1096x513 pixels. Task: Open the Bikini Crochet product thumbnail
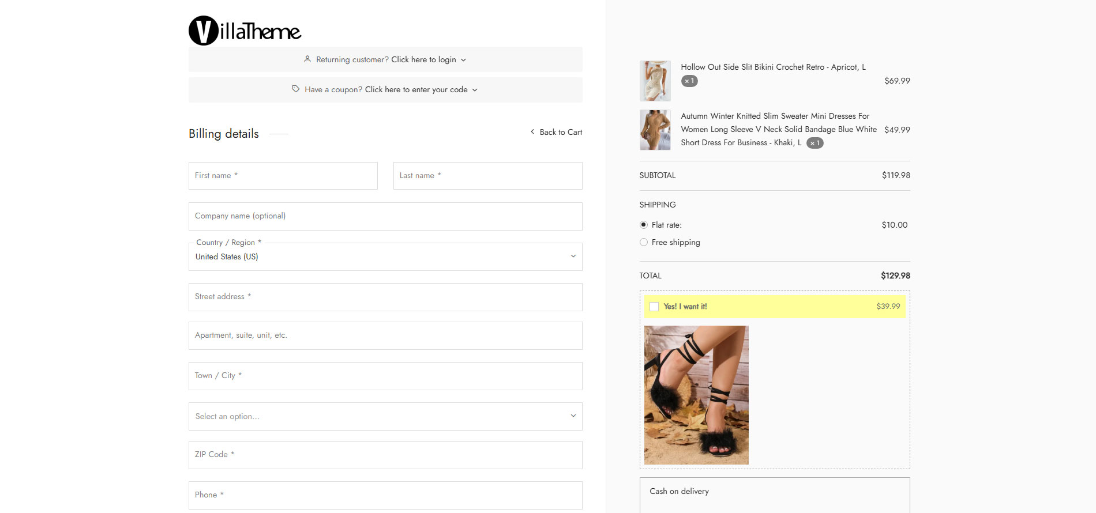(x=655, y=81)
